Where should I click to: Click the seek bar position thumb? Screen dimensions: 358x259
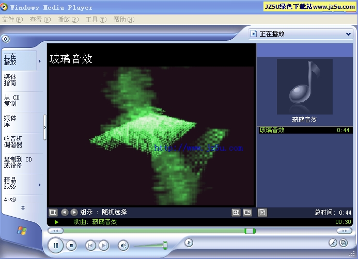tap(250, 231)
